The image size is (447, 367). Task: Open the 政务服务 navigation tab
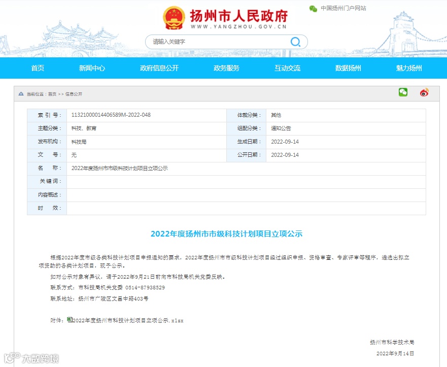tap(226, 68)
